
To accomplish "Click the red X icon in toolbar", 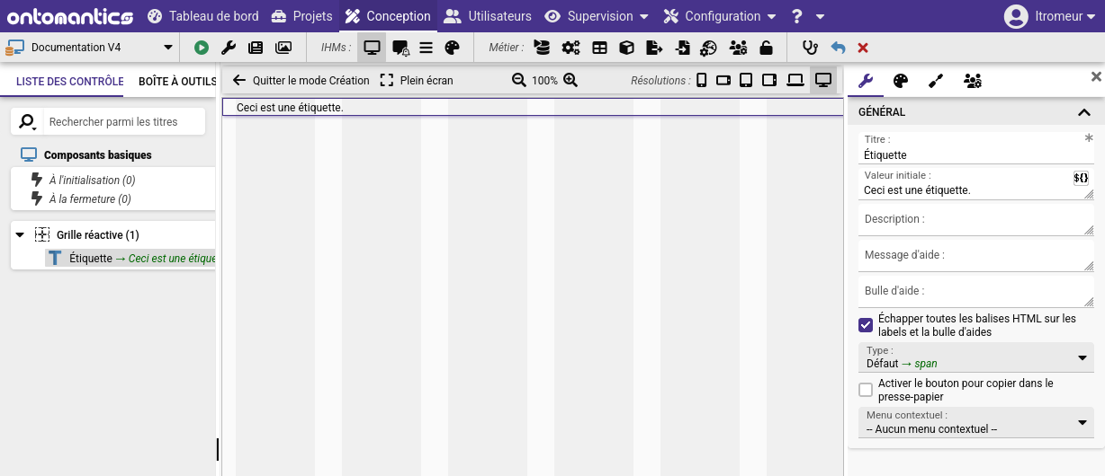I will (x=863, y=48).
